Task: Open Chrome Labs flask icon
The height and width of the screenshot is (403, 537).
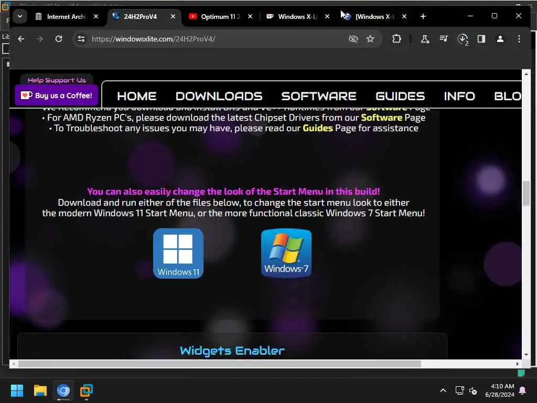Action: (x=425, y=39)
